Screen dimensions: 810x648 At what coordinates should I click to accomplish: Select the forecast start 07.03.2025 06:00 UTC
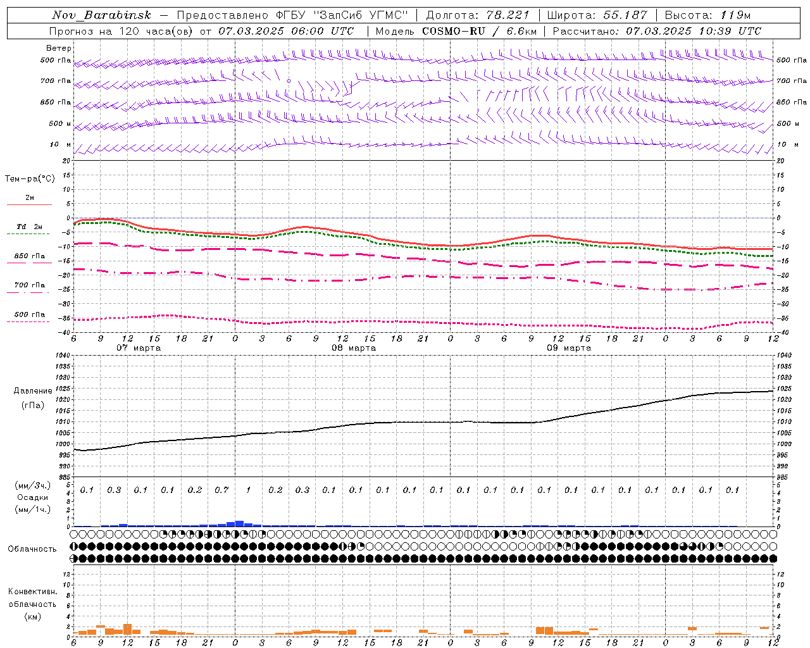click(x=286, y=31)
